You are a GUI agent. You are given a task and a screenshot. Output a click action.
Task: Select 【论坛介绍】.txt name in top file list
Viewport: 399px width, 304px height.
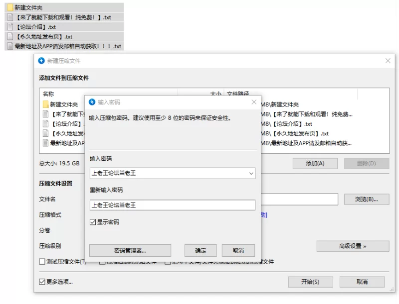[x=35, y=27]
